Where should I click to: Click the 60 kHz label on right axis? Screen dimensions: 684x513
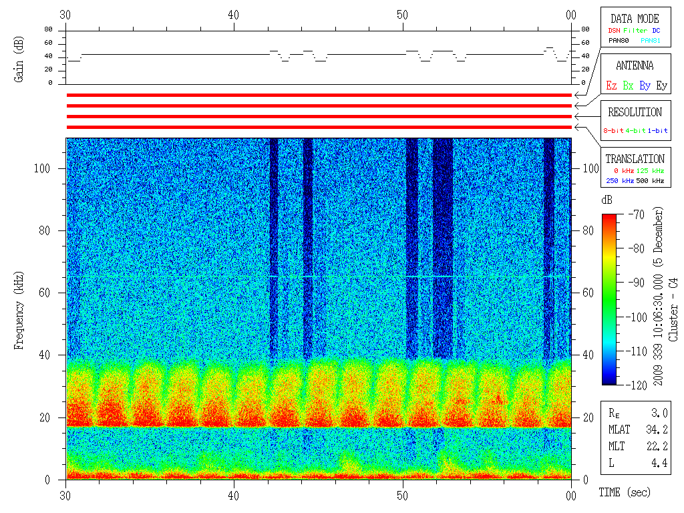pos(588,293)
